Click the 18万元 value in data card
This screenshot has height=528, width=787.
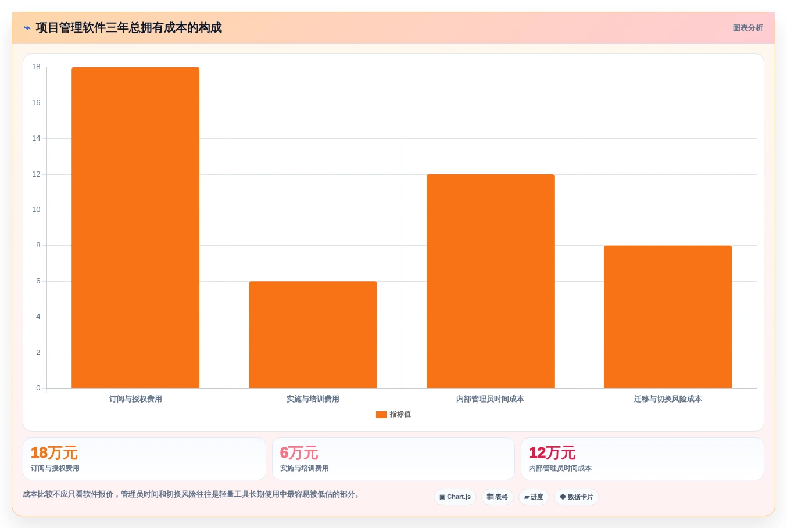[x=54, y=453]
